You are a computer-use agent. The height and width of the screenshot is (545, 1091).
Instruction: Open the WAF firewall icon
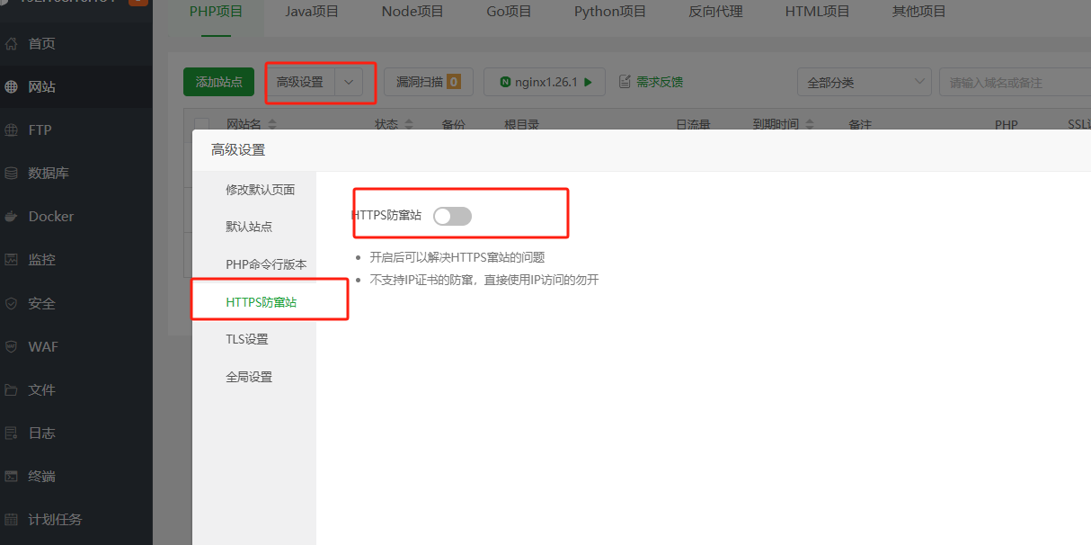click(12, 346)
